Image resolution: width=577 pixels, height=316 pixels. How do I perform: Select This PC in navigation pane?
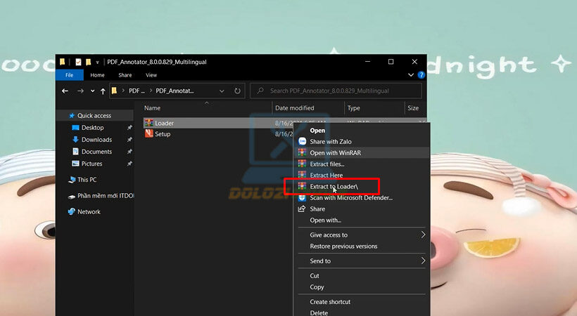(87, 180)
